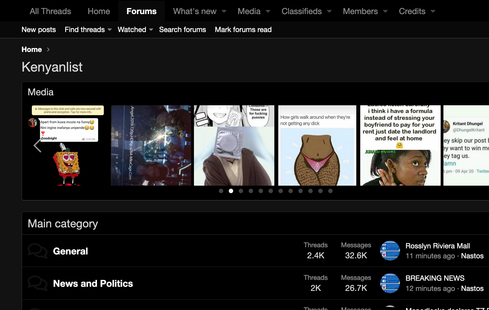Viewport: 489px width, 310px height.
Task: Click Mark forums read link
Action: pyautogui.click(x=243, y=30)
